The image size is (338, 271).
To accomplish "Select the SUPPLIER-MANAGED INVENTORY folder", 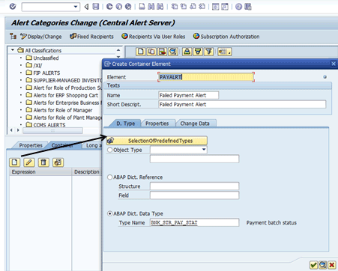I will (x=64, y=80).
